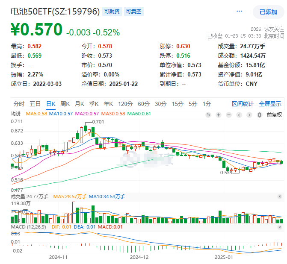Click the 跌停 0.516 value
This screenshot has height=264, width=287.
pyautogui.click(x=183, y=56)
